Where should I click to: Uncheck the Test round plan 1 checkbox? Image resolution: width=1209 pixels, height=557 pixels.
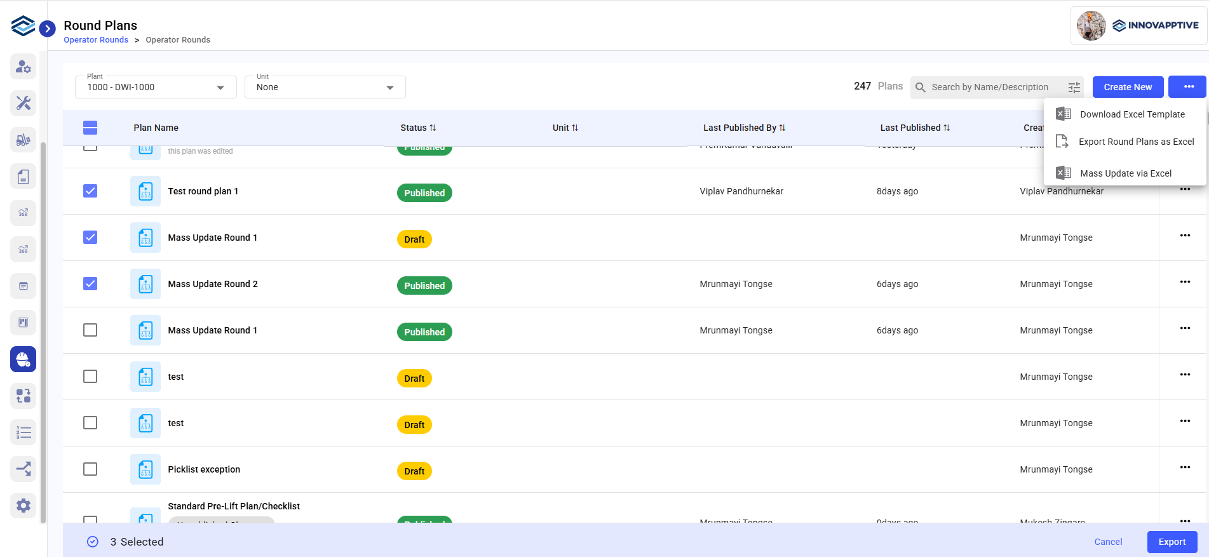[90, 191]
